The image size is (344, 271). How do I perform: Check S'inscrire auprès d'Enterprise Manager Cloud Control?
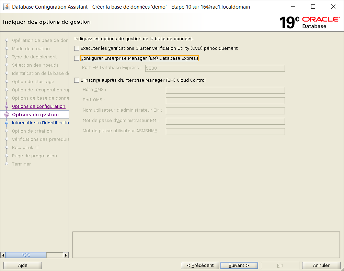[77, 80]
